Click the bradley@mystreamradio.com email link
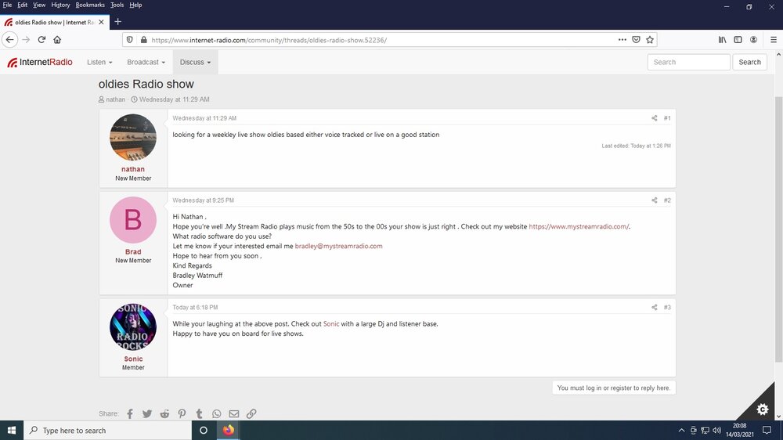 coord(338,246)
